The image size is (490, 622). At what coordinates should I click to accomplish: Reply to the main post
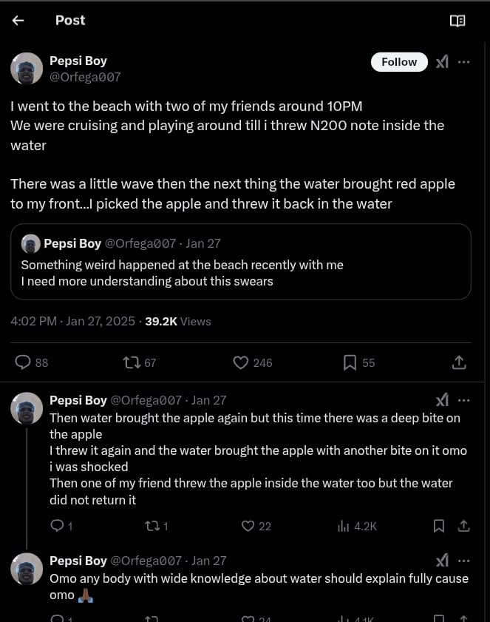tap(24, 362)
